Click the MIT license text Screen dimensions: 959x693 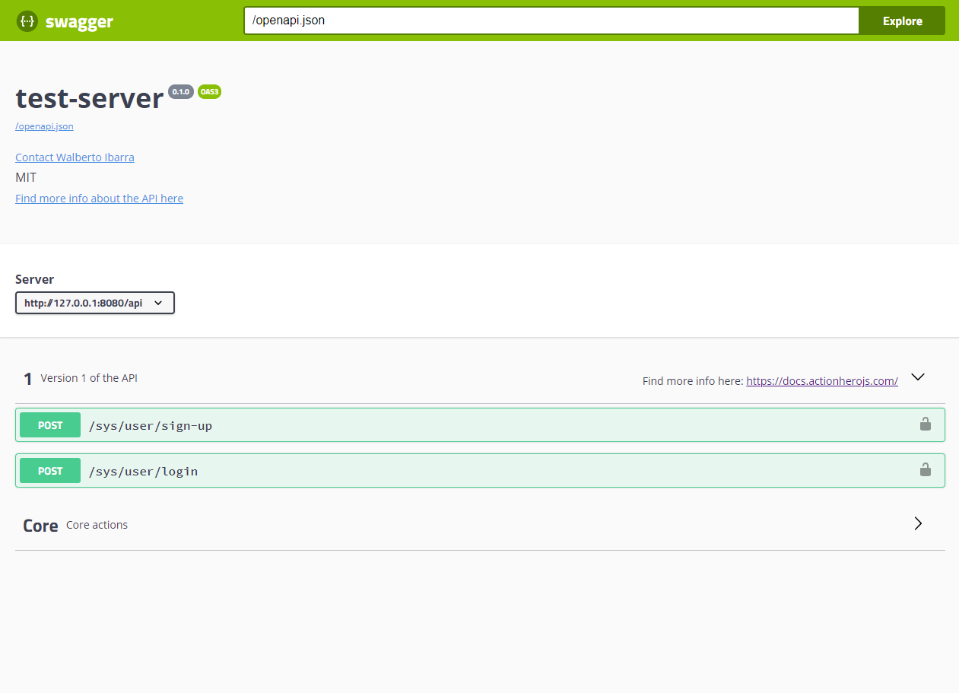pos(26,177)
